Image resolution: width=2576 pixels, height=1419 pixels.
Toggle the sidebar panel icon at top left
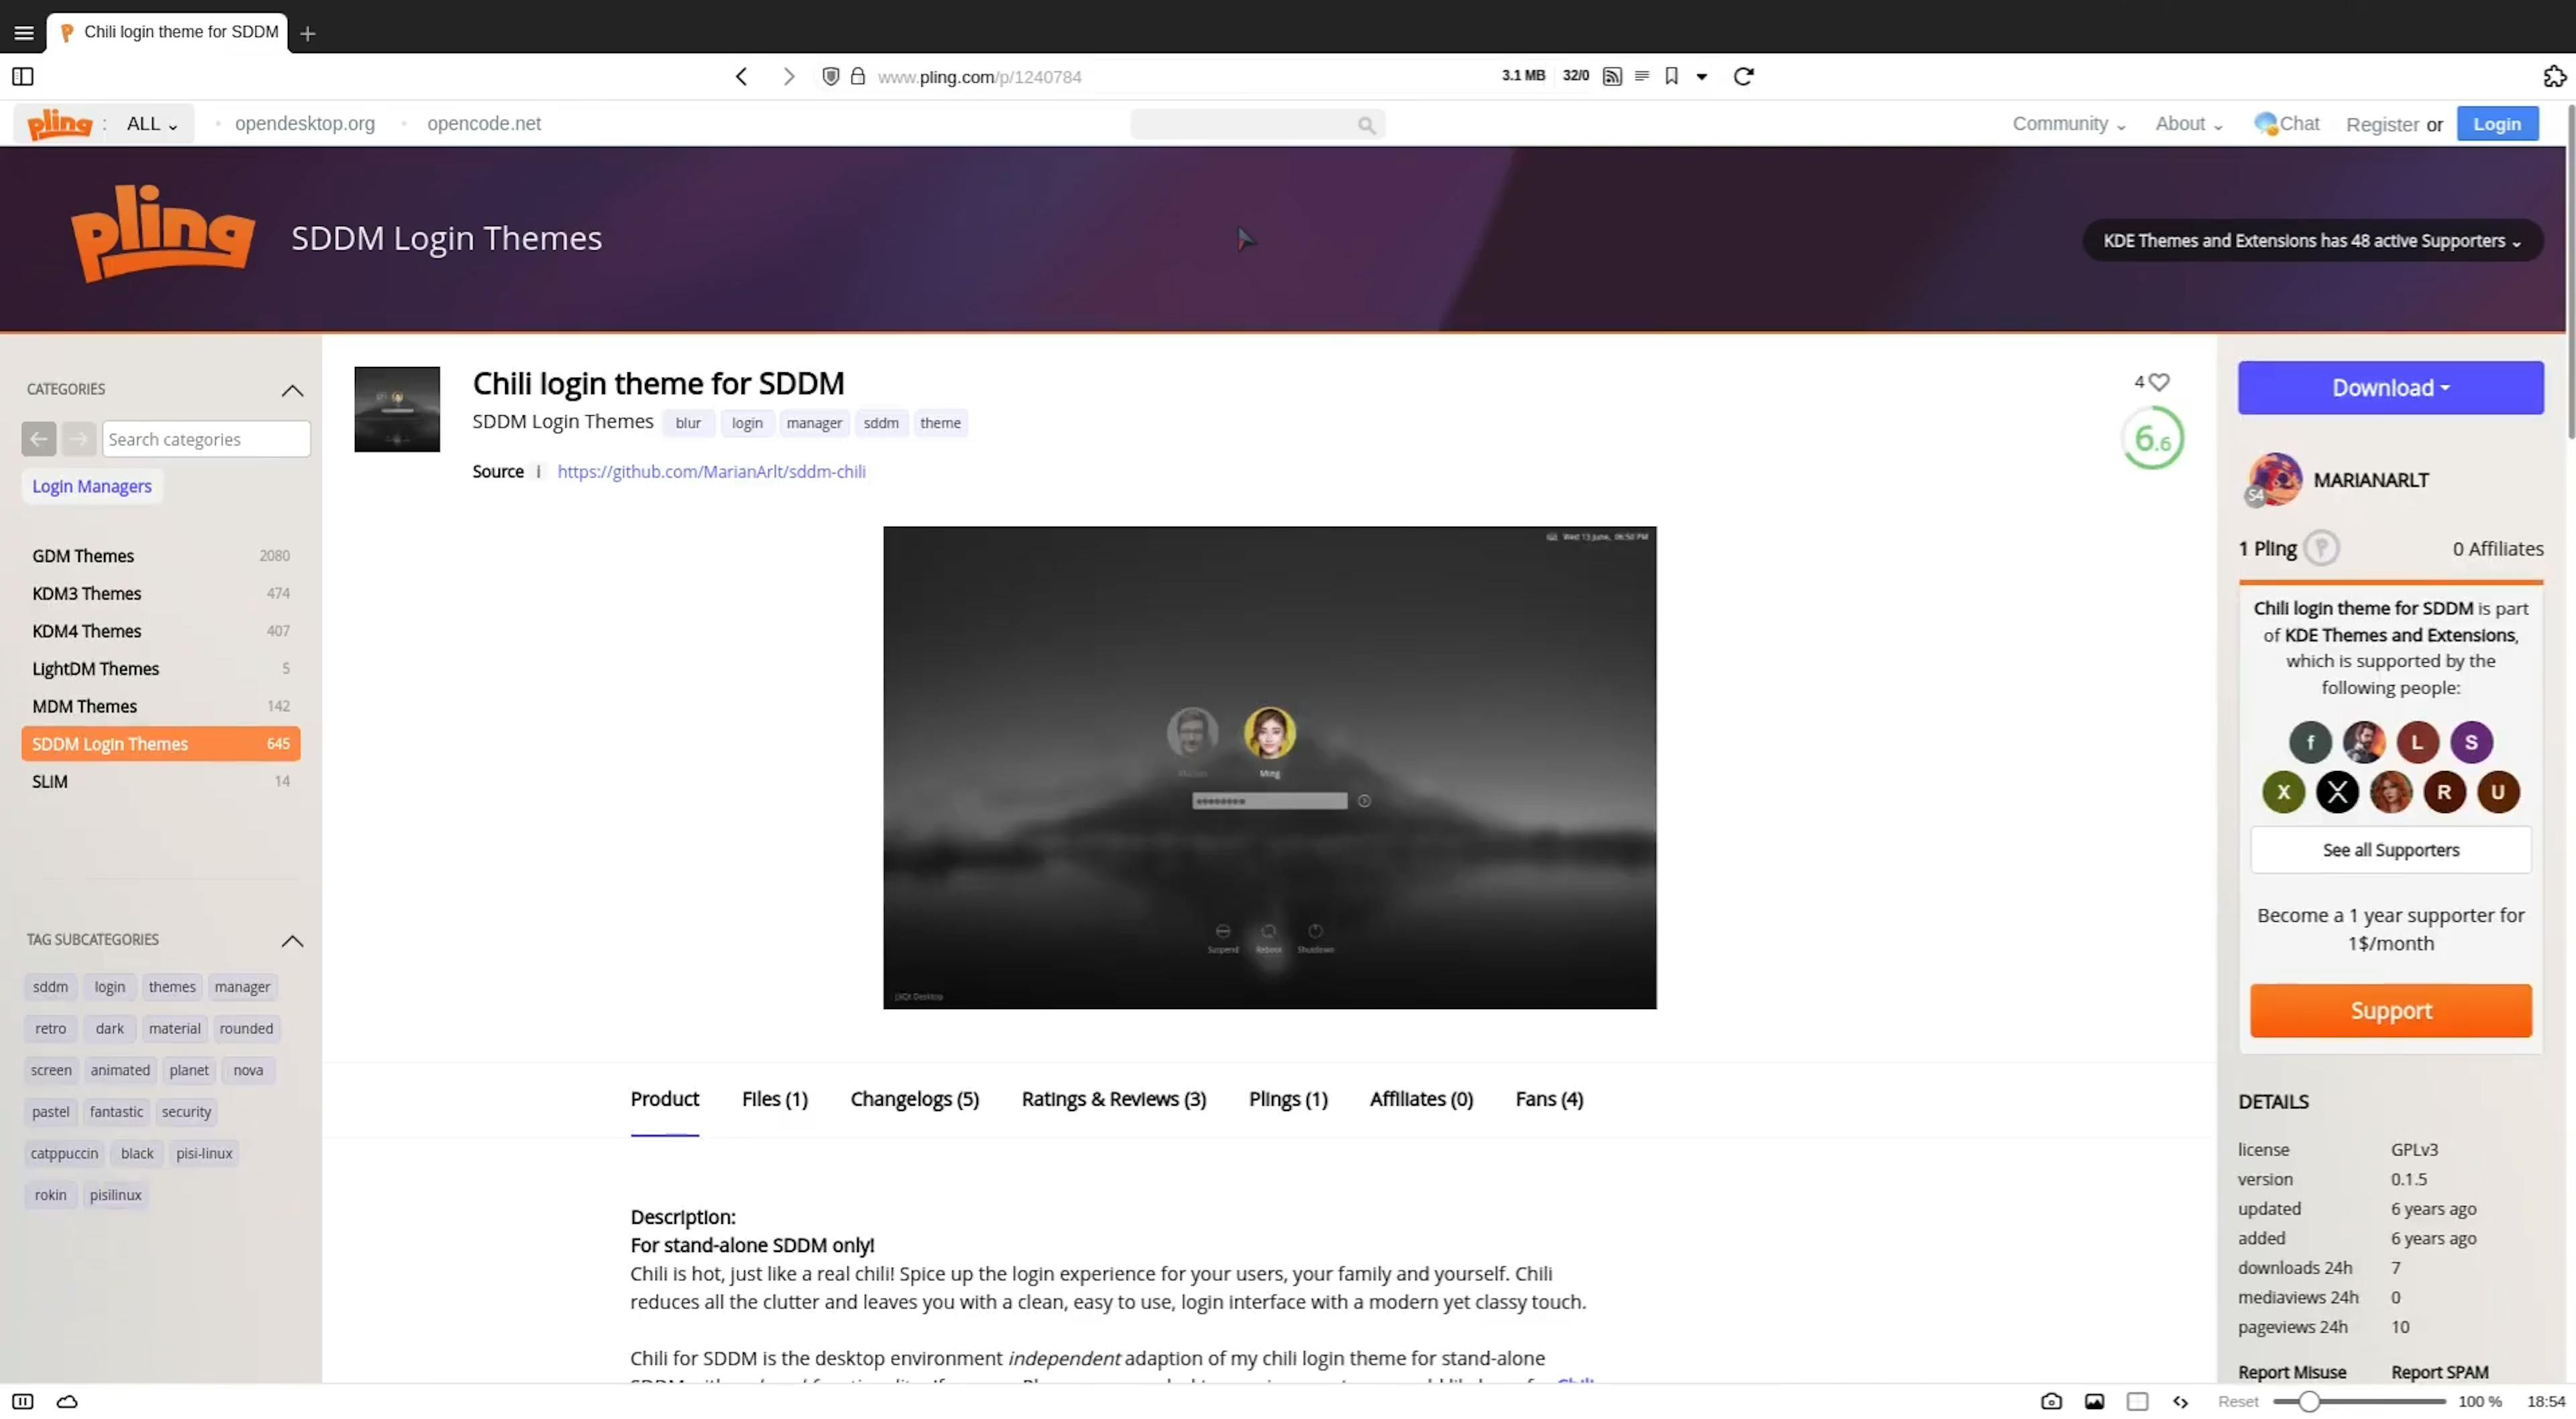23,76
